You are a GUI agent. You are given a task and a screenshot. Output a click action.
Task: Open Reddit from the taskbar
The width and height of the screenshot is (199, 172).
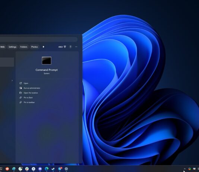pyautogui.click(x=7, y=169)
